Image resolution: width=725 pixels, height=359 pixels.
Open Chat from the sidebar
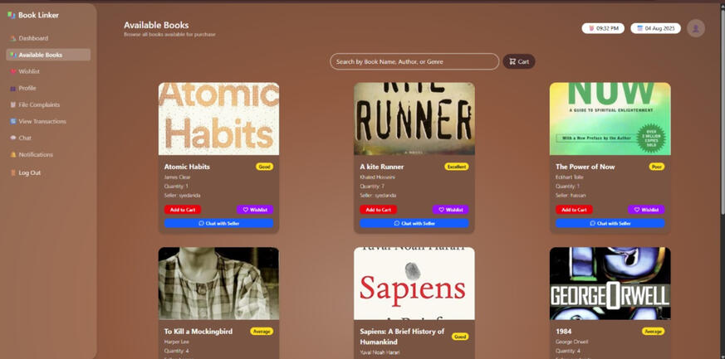[48, 138]
